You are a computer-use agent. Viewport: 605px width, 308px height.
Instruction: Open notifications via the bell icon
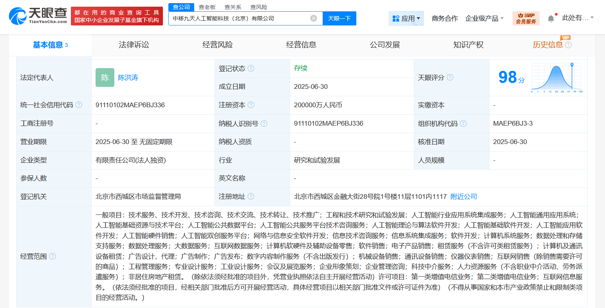point(551,18)
